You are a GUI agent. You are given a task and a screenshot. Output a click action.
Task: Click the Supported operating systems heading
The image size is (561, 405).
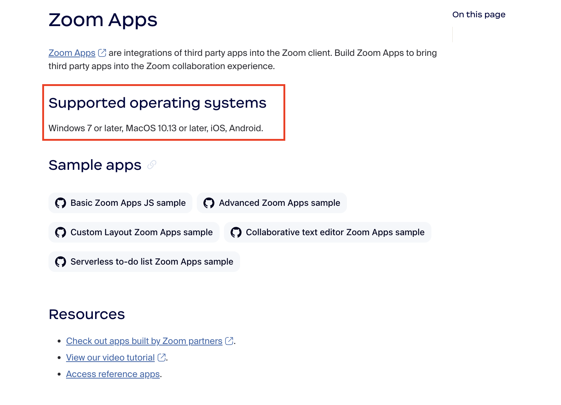[x=158, y=103]
